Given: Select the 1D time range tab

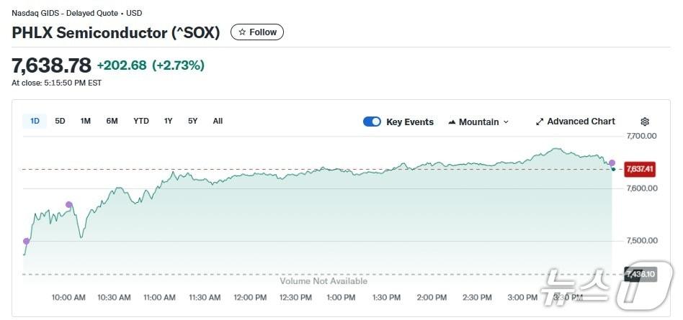Looking at the screenshot, I should pyautogui.click(x=35, y=121).
